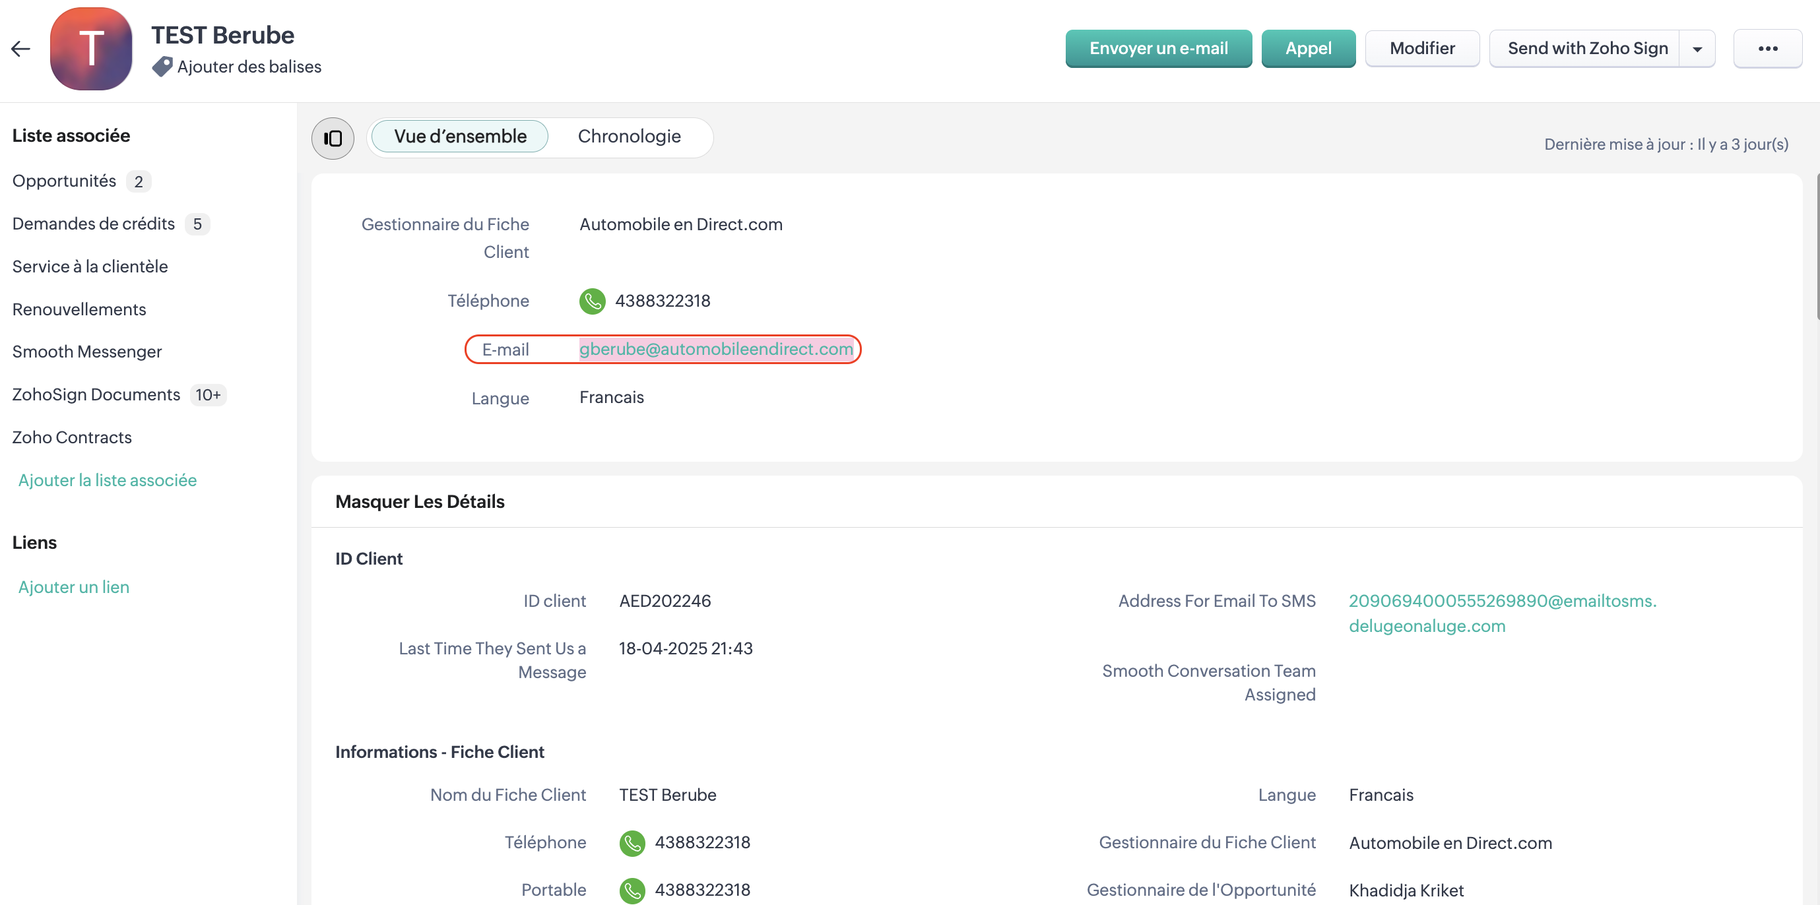Click the Envoyer un e-mail button

pos(1158,49)
